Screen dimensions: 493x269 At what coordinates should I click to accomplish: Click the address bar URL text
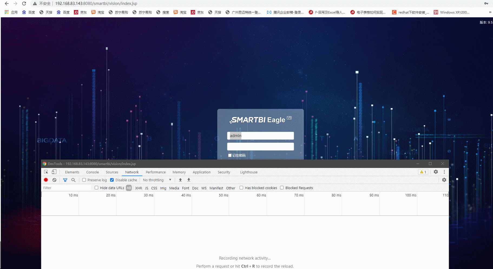click(96, 4)
